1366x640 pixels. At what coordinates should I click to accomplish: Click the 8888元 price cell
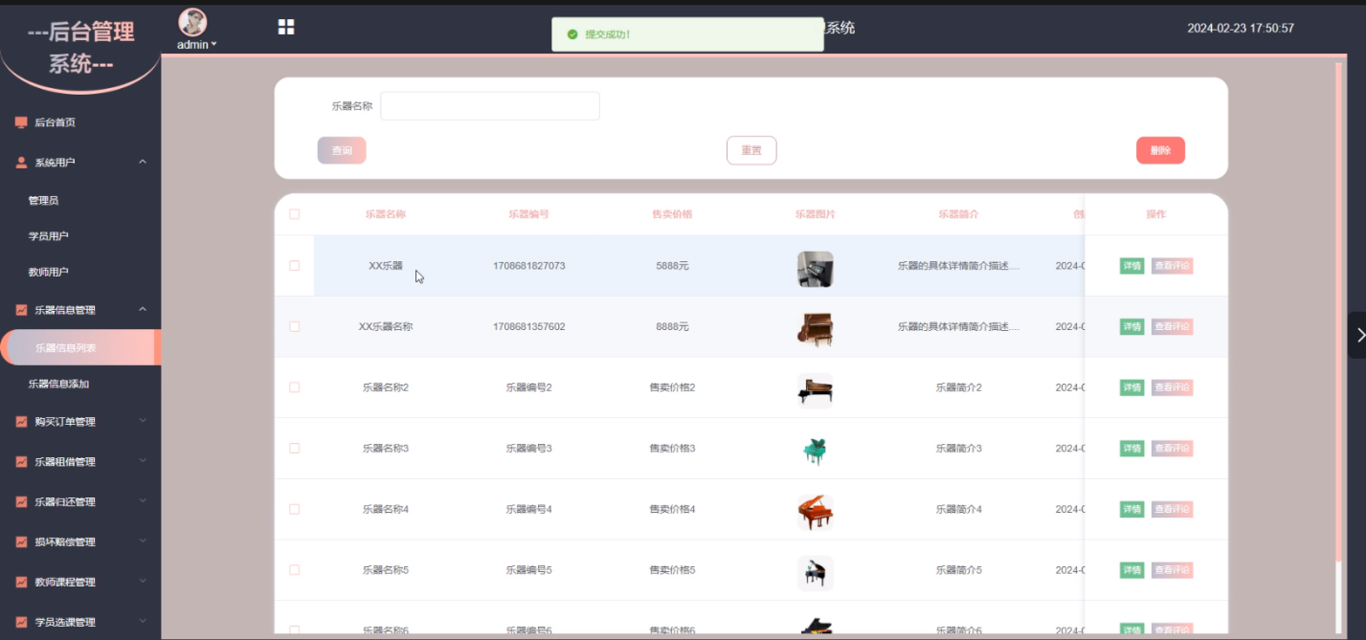[x=672, y=326]
